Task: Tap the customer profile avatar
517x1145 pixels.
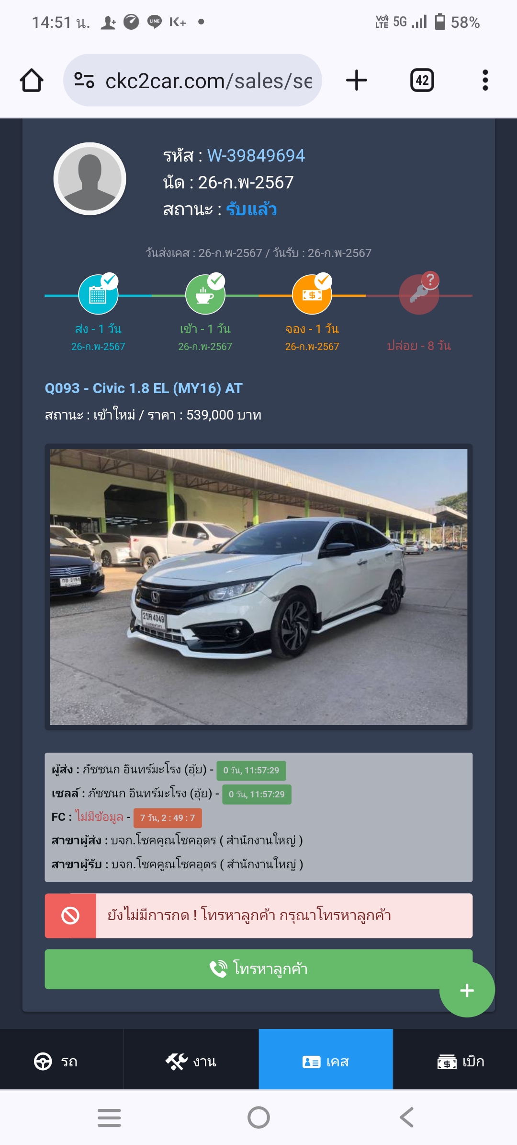Action: [x=90, y=178]
